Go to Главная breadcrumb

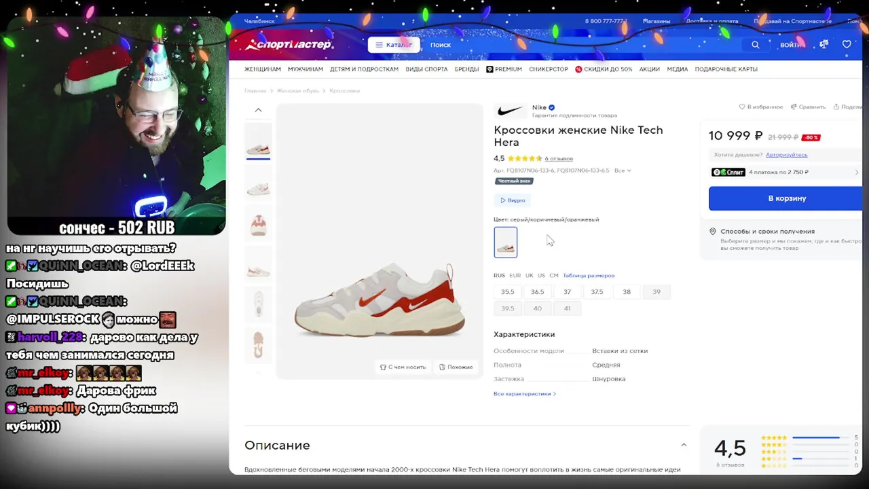point(255,90)
